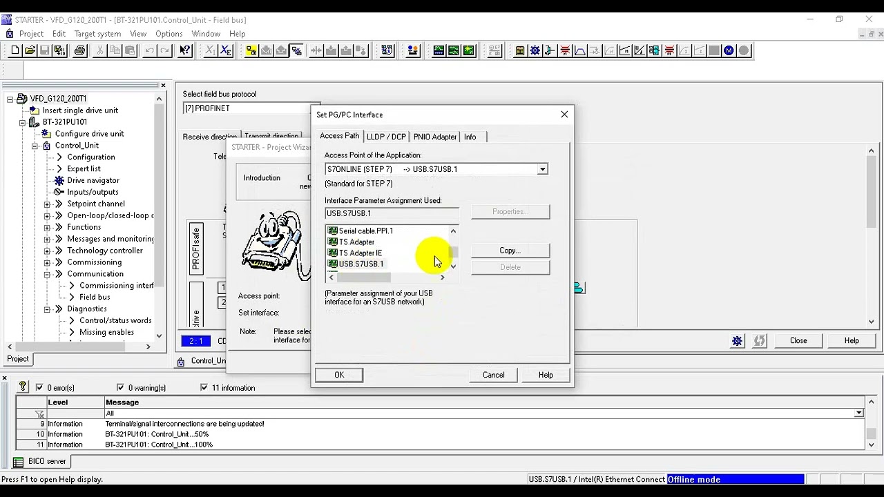Screen dimensions: 884x497
Task: Collapse the Diagnostics tree node
Action: click(47, 309)
